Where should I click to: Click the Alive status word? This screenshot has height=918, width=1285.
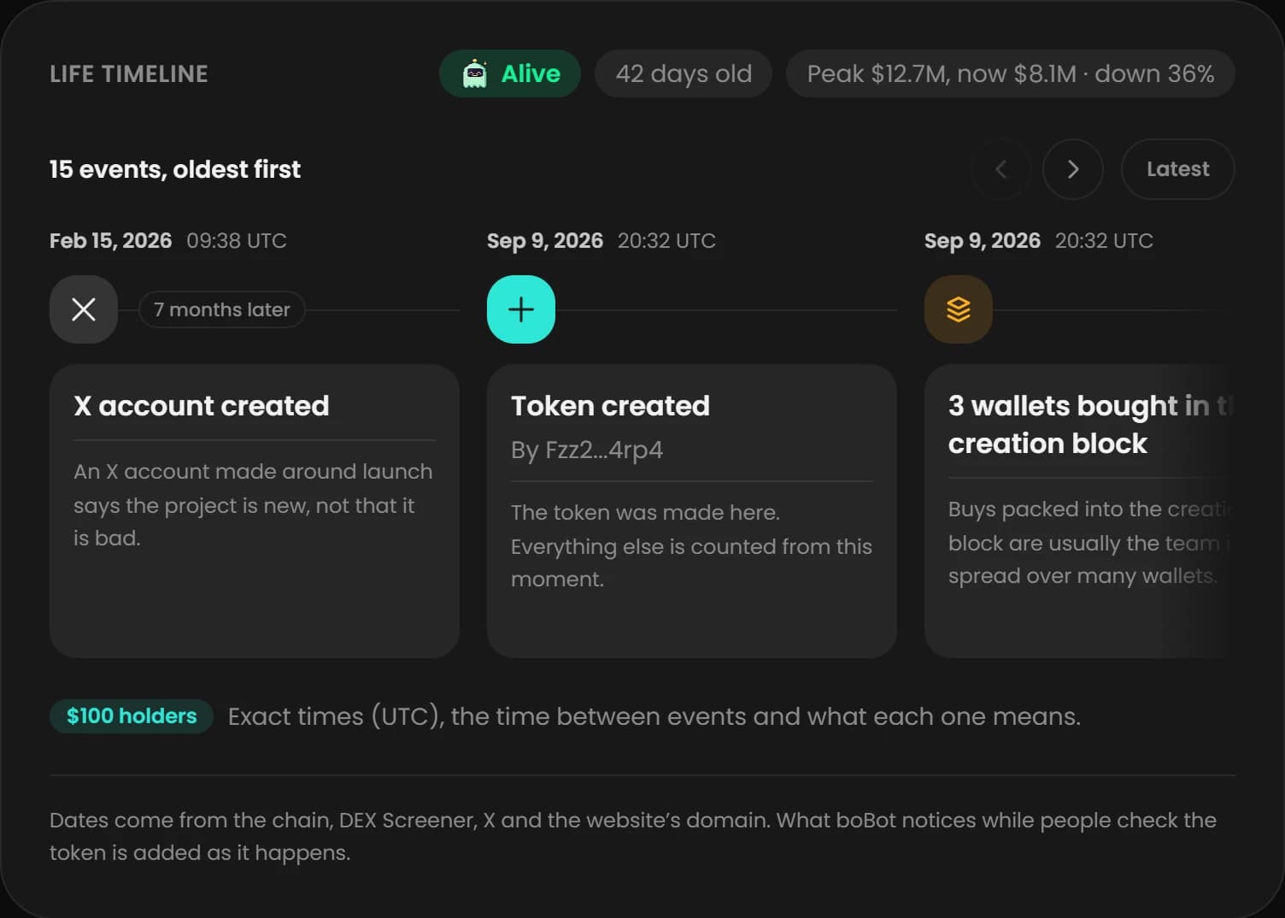tap(531, 74)
